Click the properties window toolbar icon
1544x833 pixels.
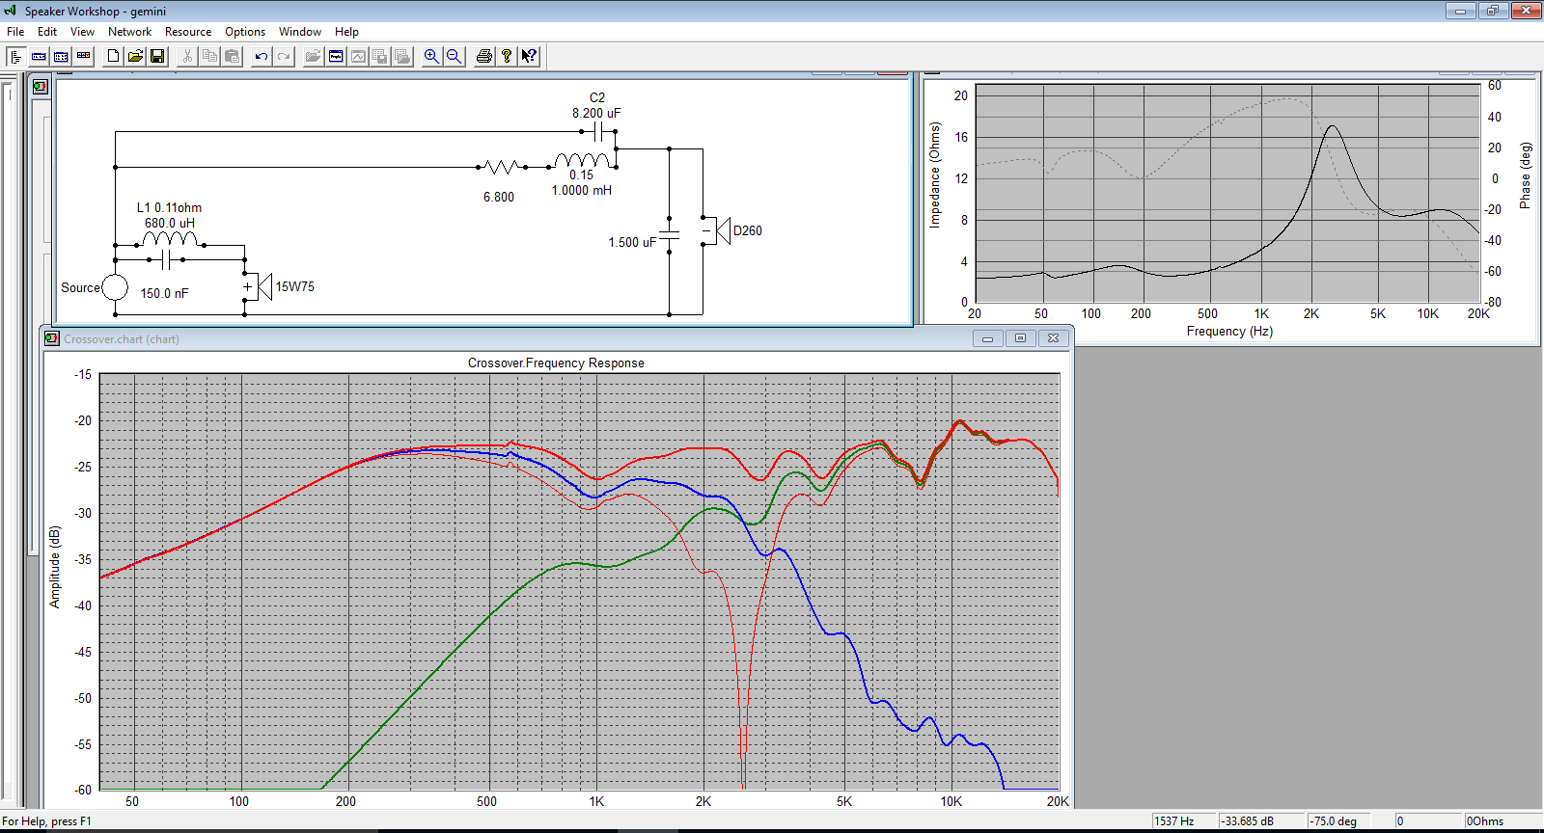(x=336, y=56)
